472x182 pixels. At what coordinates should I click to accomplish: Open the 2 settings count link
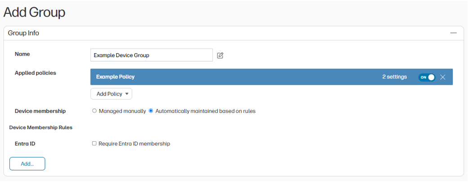pos(394,77)
